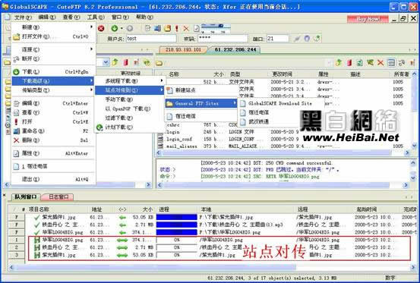
Task: Switch to the 218.93.193.101 session tab
Action: click(183, 50)
